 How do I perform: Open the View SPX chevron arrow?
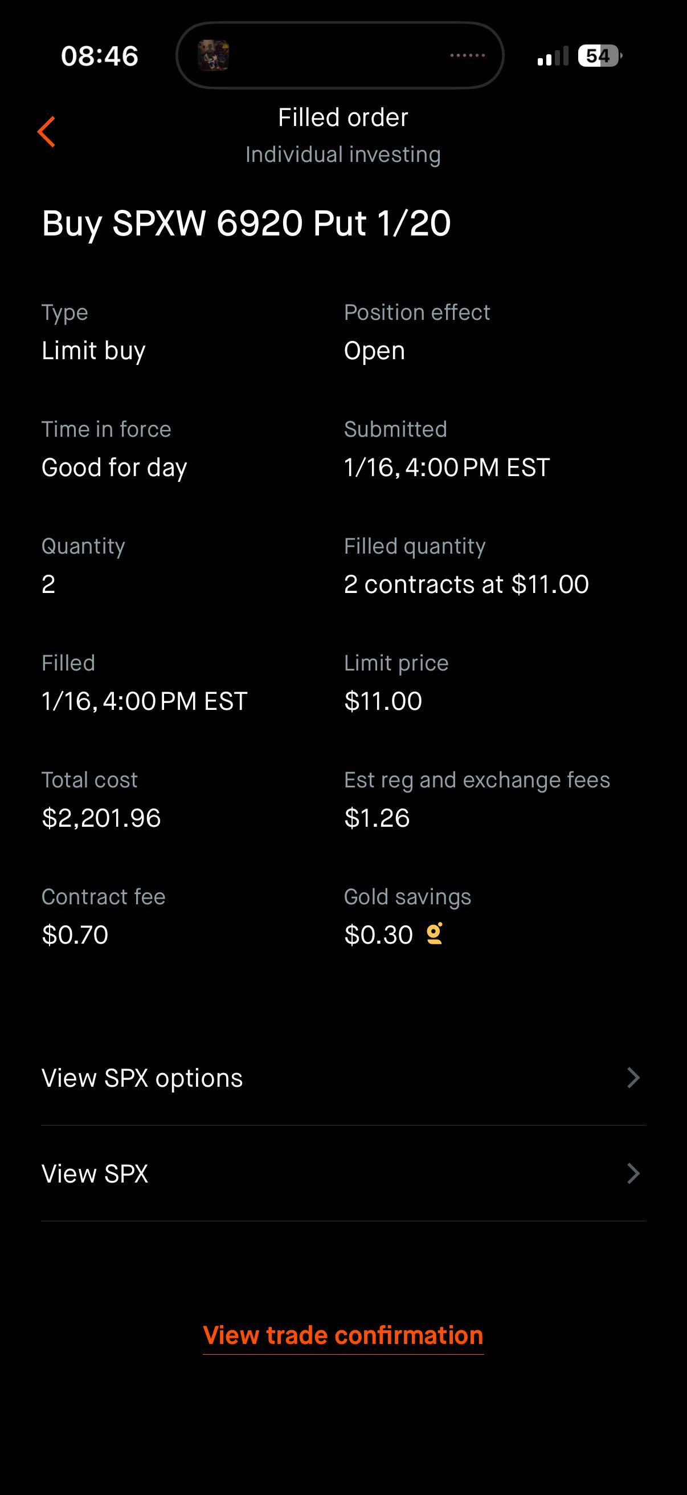pyautogui.click(x=633, y=1173)
